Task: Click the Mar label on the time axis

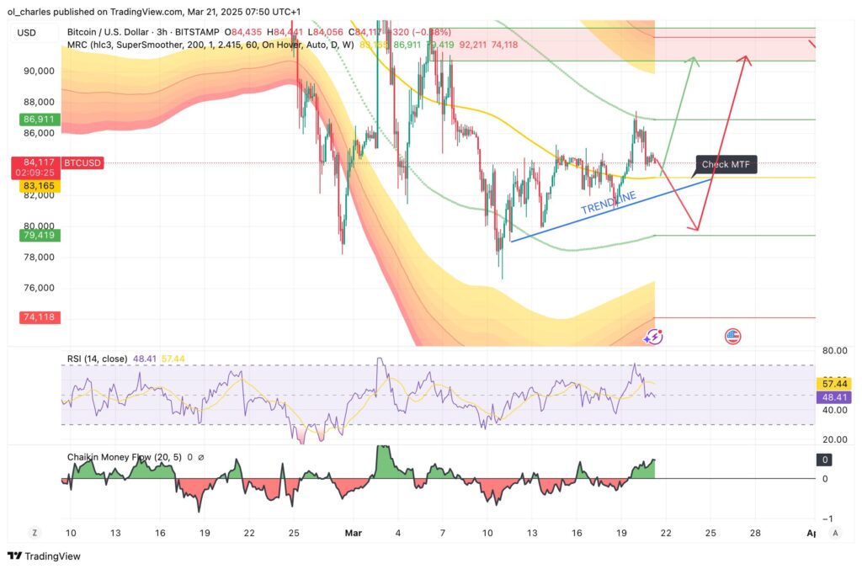Action: click(353, 533)
